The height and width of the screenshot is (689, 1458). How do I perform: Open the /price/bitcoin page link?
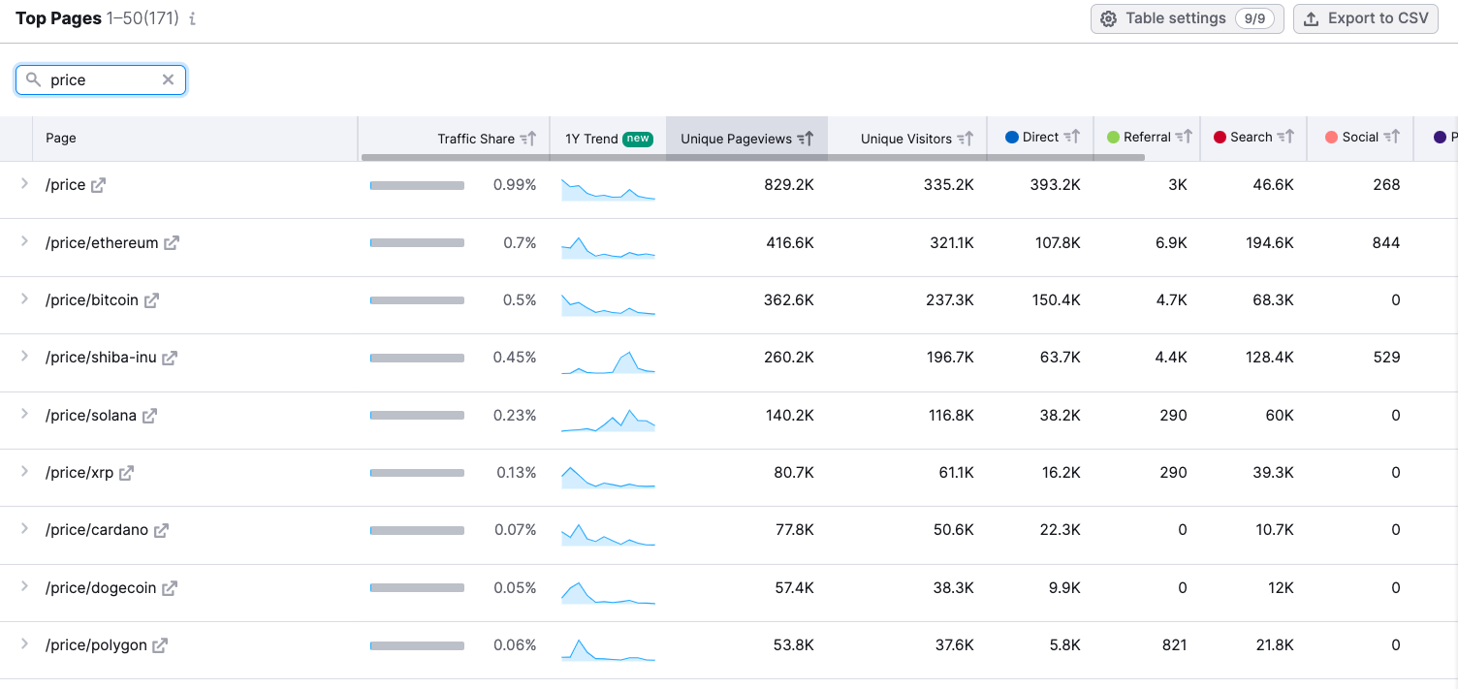click(x=92, y=300)
